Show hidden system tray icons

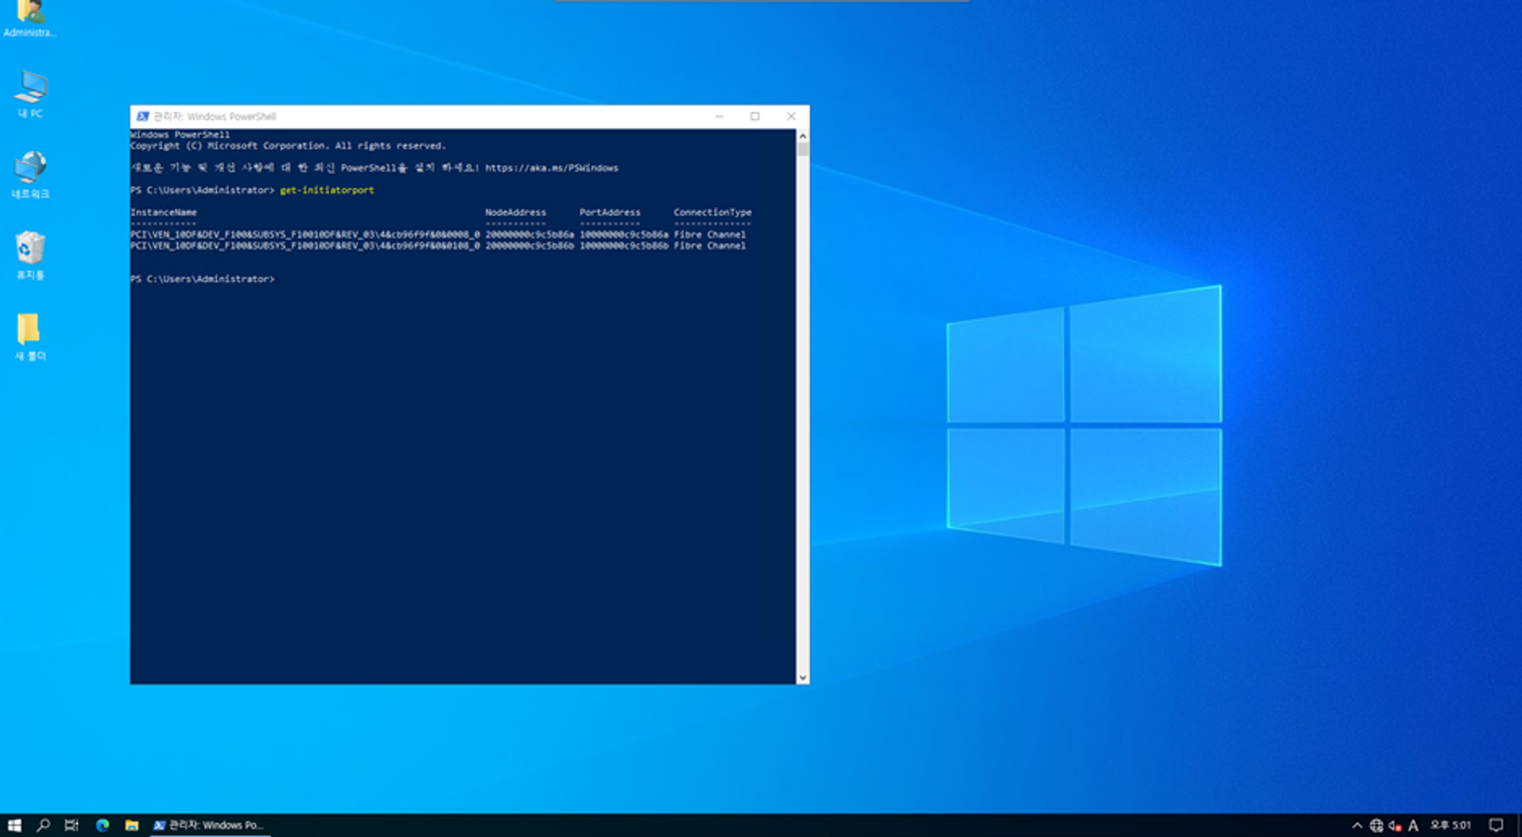1357,825
